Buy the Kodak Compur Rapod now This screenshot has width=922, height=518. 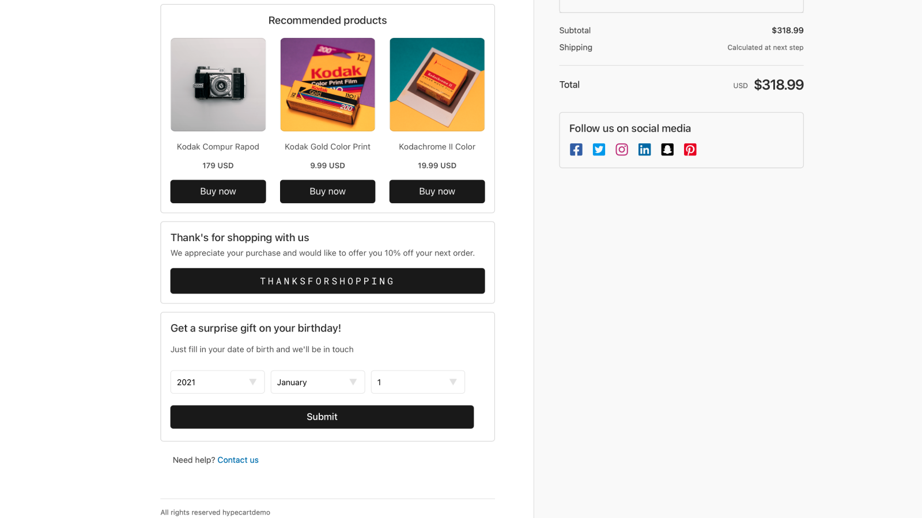(218, 191)
